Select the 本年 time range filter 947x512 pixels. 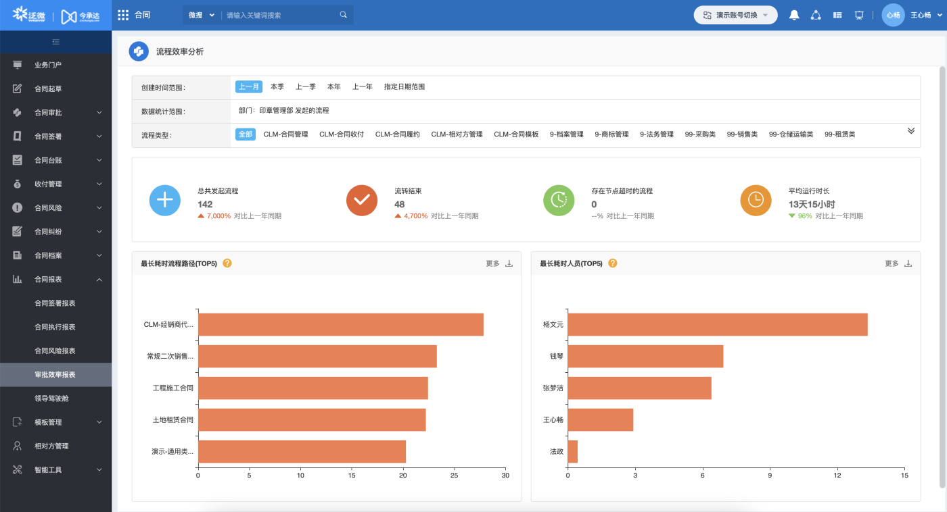tap(334, 87)
